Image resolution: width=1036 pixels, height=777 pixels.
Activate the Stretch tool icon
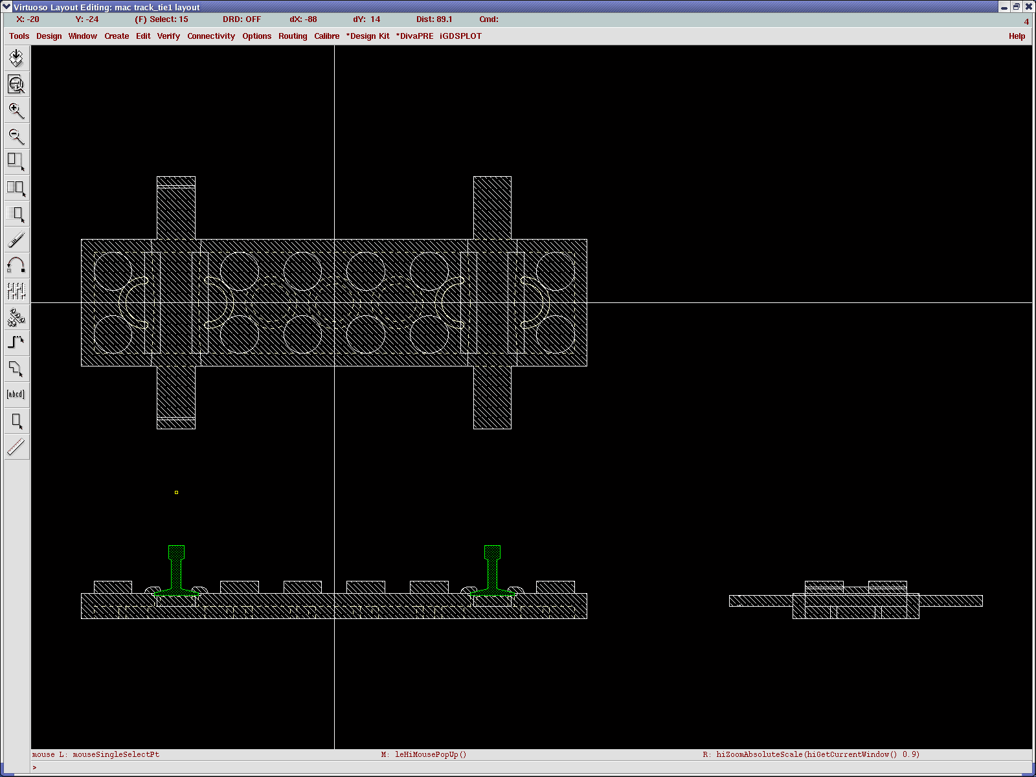pos(16,162)
